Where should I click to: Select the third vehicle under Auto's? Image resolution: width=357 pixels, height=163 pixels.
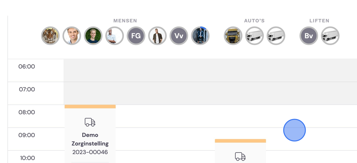[x=276, y=36]
